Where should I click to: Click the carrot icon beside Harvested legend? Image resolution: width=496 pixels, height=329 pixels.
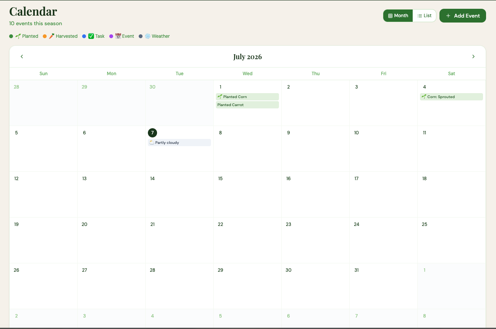[x=52, y=36]
